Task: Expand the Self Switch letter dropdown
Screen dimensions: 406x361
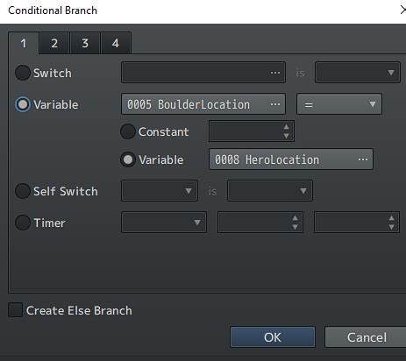Action: point(160,191)
